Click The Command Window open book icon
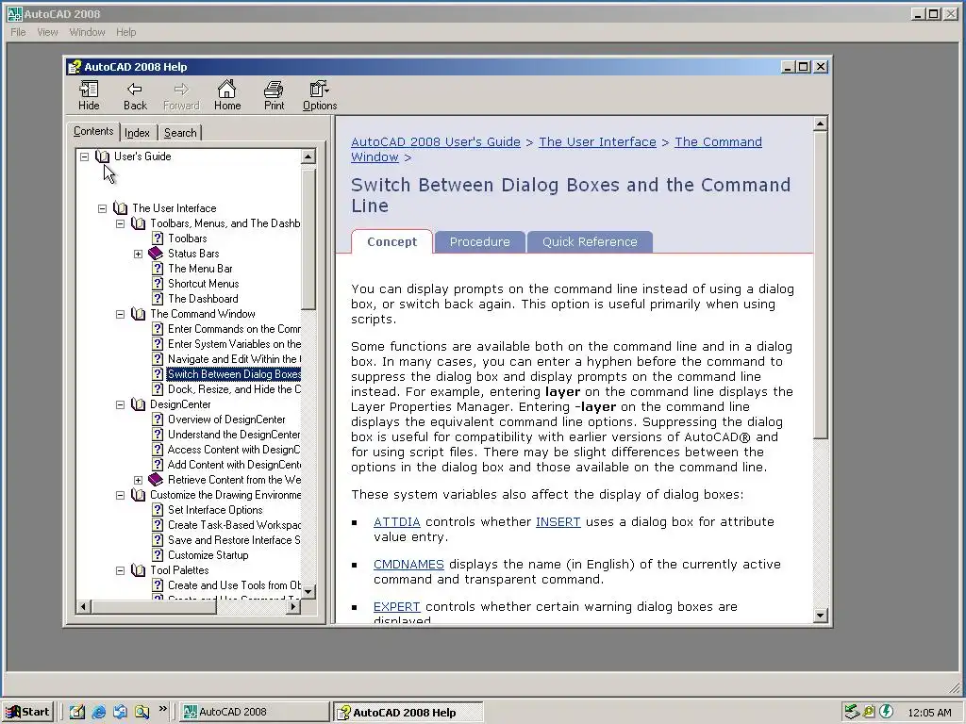This screenshot has height=724, width=966. click(x=139, y=314)
